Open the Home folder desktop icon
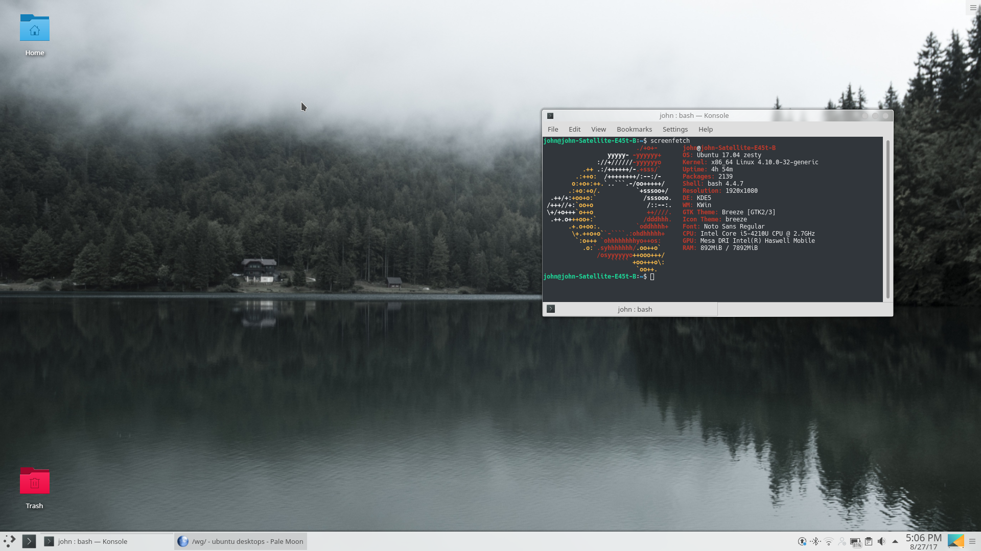 click(x=35, y=35)
